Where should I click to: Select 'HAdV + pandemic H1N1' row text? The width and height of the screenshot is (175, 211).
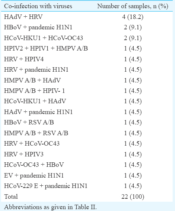[38, 112]
